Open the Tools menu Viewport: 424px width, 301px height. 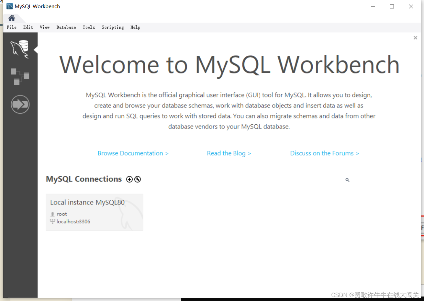click(89, 28)
